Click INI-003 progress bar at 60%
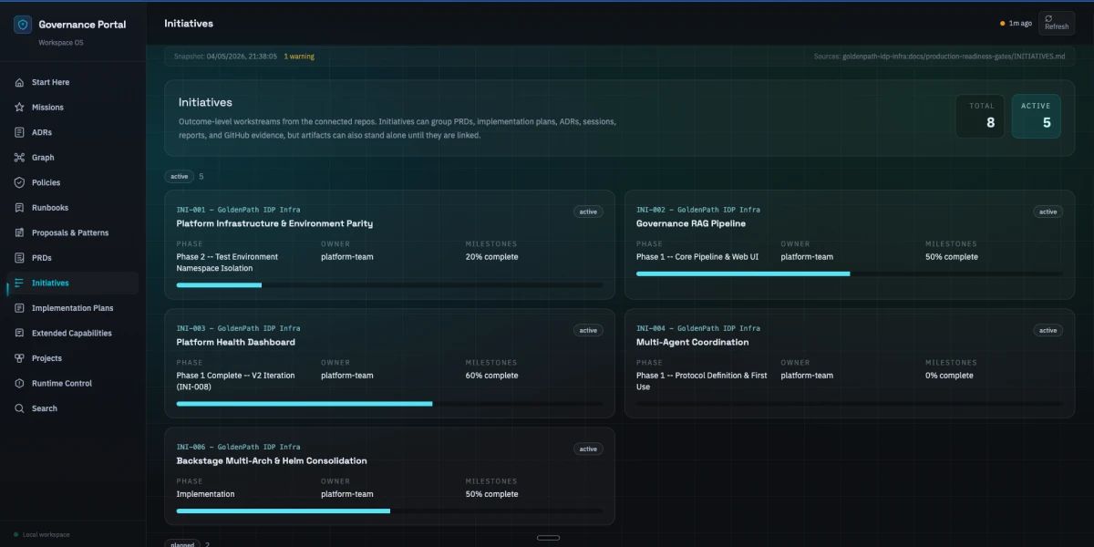Viewport: 1094px width, 547px height. (389, 404)
